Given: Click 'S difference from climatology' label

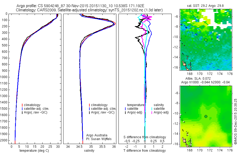Looking at the screenshot, I should click(145, 137).
